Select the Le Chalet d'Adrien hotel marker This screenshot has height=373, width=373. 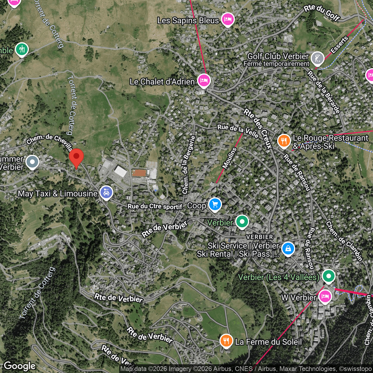coord(204,80)
